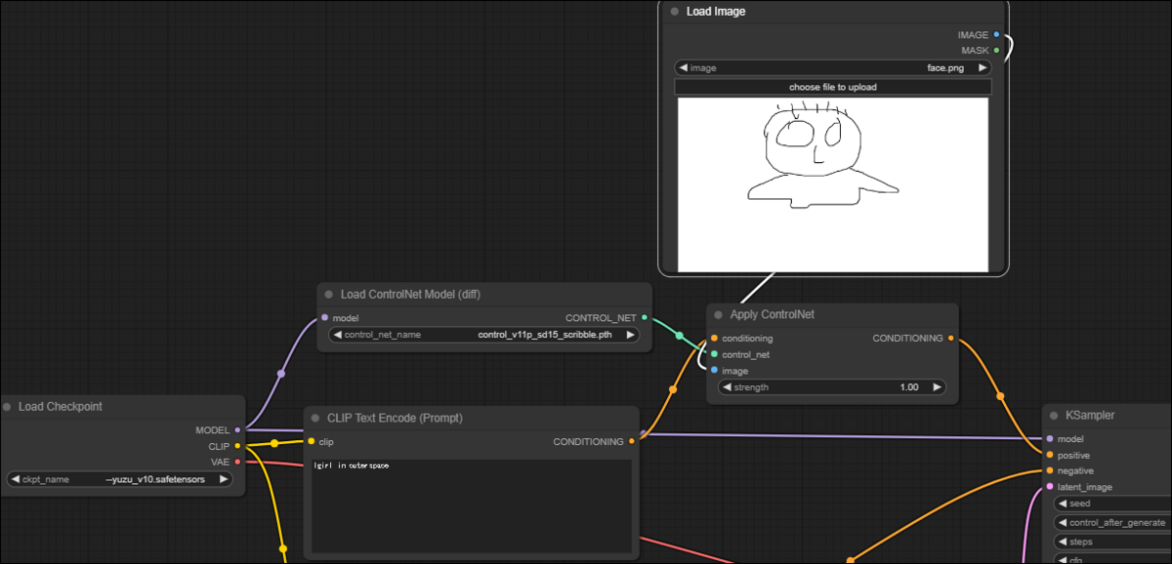Collapse the Load Checkpoint node dot
The image size is (1172, 564).
click(7, 407)
